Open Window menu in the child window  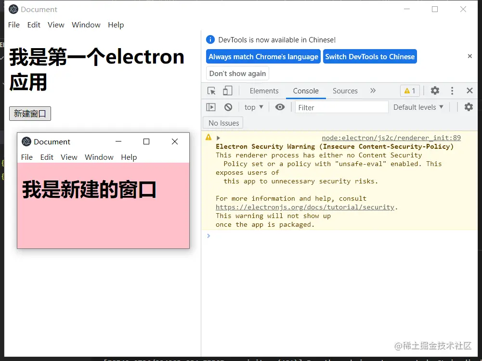(x=99, y=157)
